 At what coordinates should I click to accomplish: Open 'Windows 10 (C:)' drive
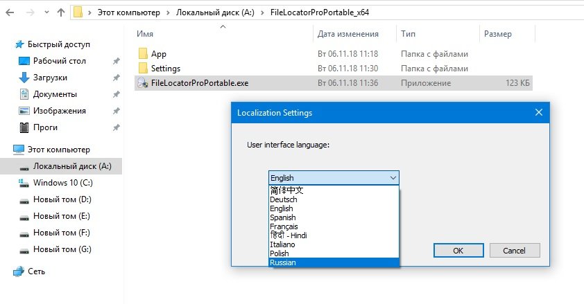63,183
